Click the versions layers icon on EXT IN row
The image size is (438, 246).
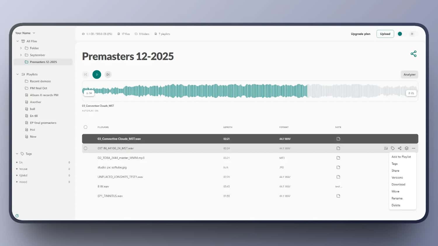click(406, 148)
